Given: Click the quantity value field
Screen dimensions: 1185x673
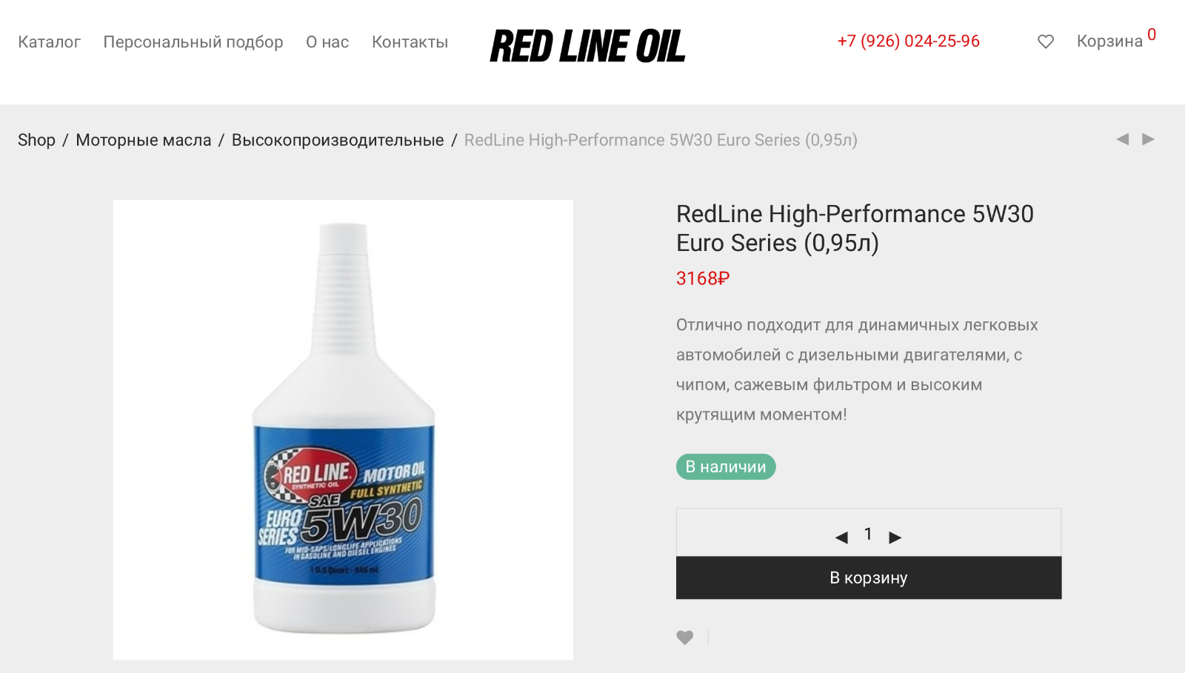Looking at the screenshot, I should 868,534.
